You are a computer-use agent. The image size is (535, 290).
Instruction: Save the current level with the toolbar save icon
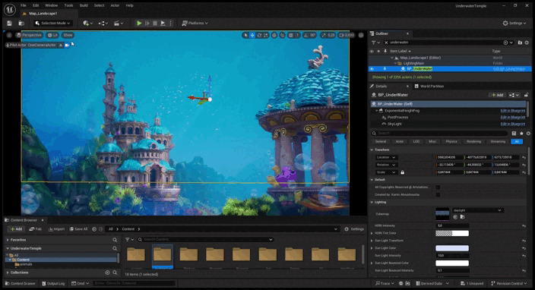10,24
